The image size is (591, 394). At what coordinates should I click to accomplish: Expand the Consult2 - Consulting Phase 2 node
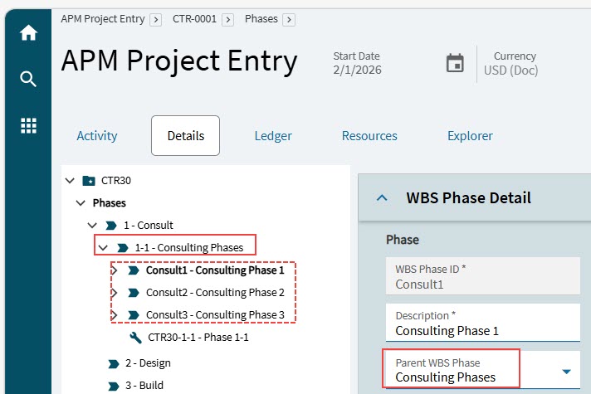tap(114, 293)
